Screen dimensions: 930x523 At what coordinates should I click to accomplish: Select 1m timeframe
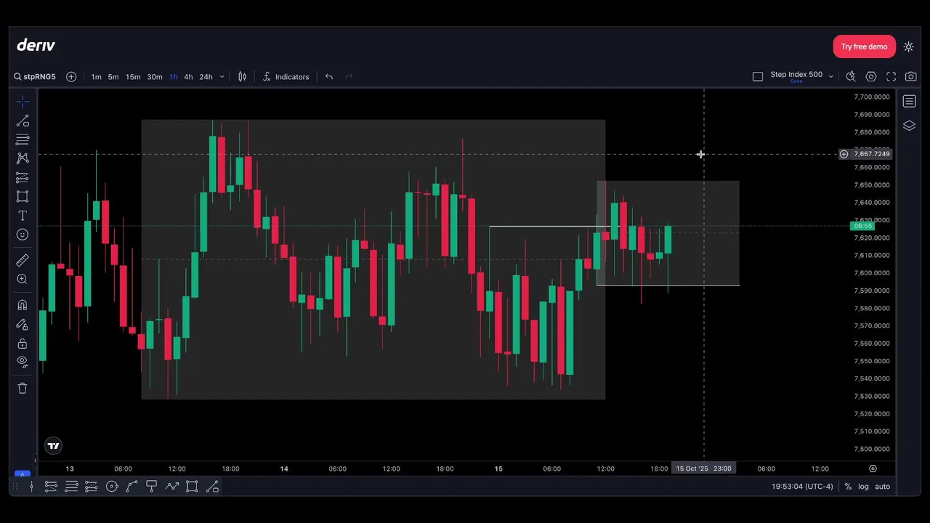[x=96, y=76]
